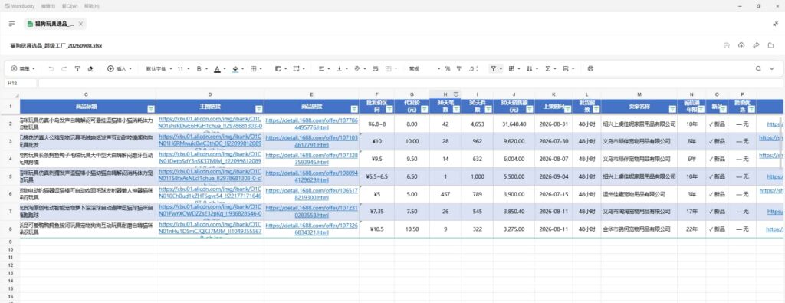Click the clear formatting eraser icon
The width and height of the screenshot is (785, 303).
point(90,68)
